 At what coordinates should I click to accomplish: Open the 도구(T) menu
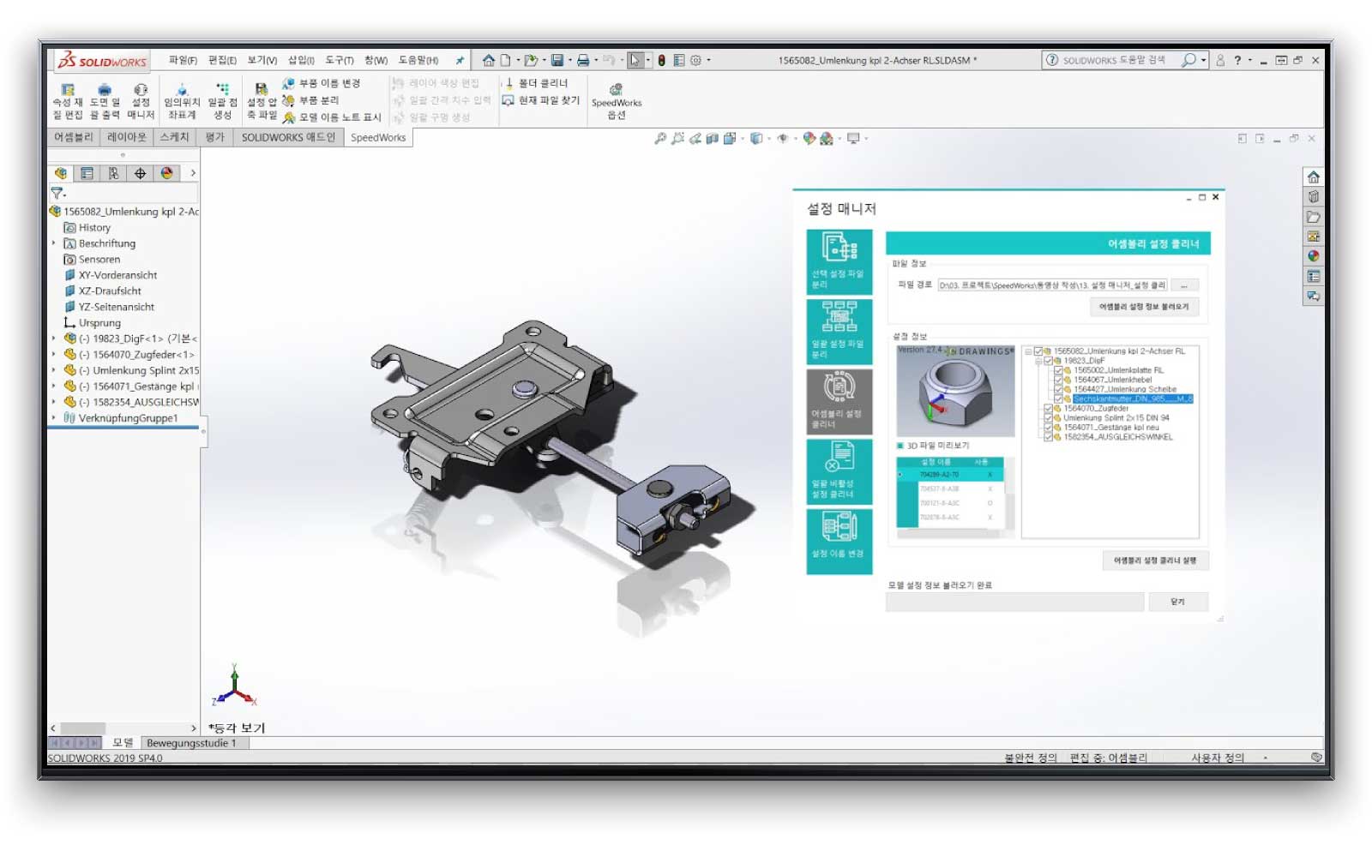(340, 60)
